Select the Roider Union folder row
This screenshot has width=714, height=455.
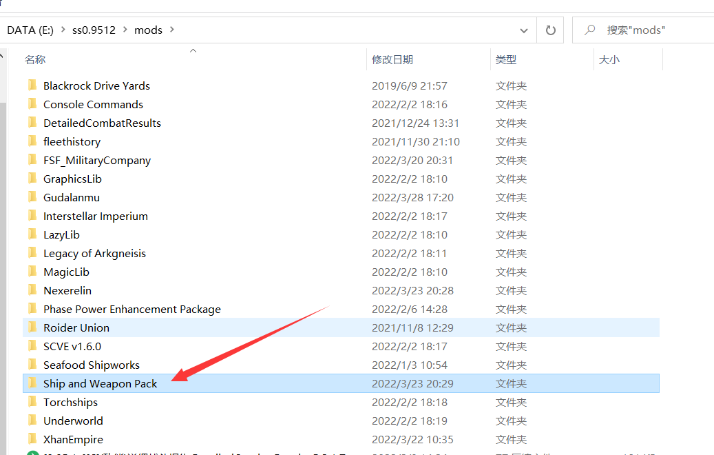(x=76, y=327)
